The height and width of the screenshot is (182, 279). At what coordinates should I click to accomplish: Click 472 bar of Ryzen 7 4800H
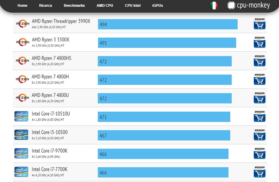click(x=165, y=80)
